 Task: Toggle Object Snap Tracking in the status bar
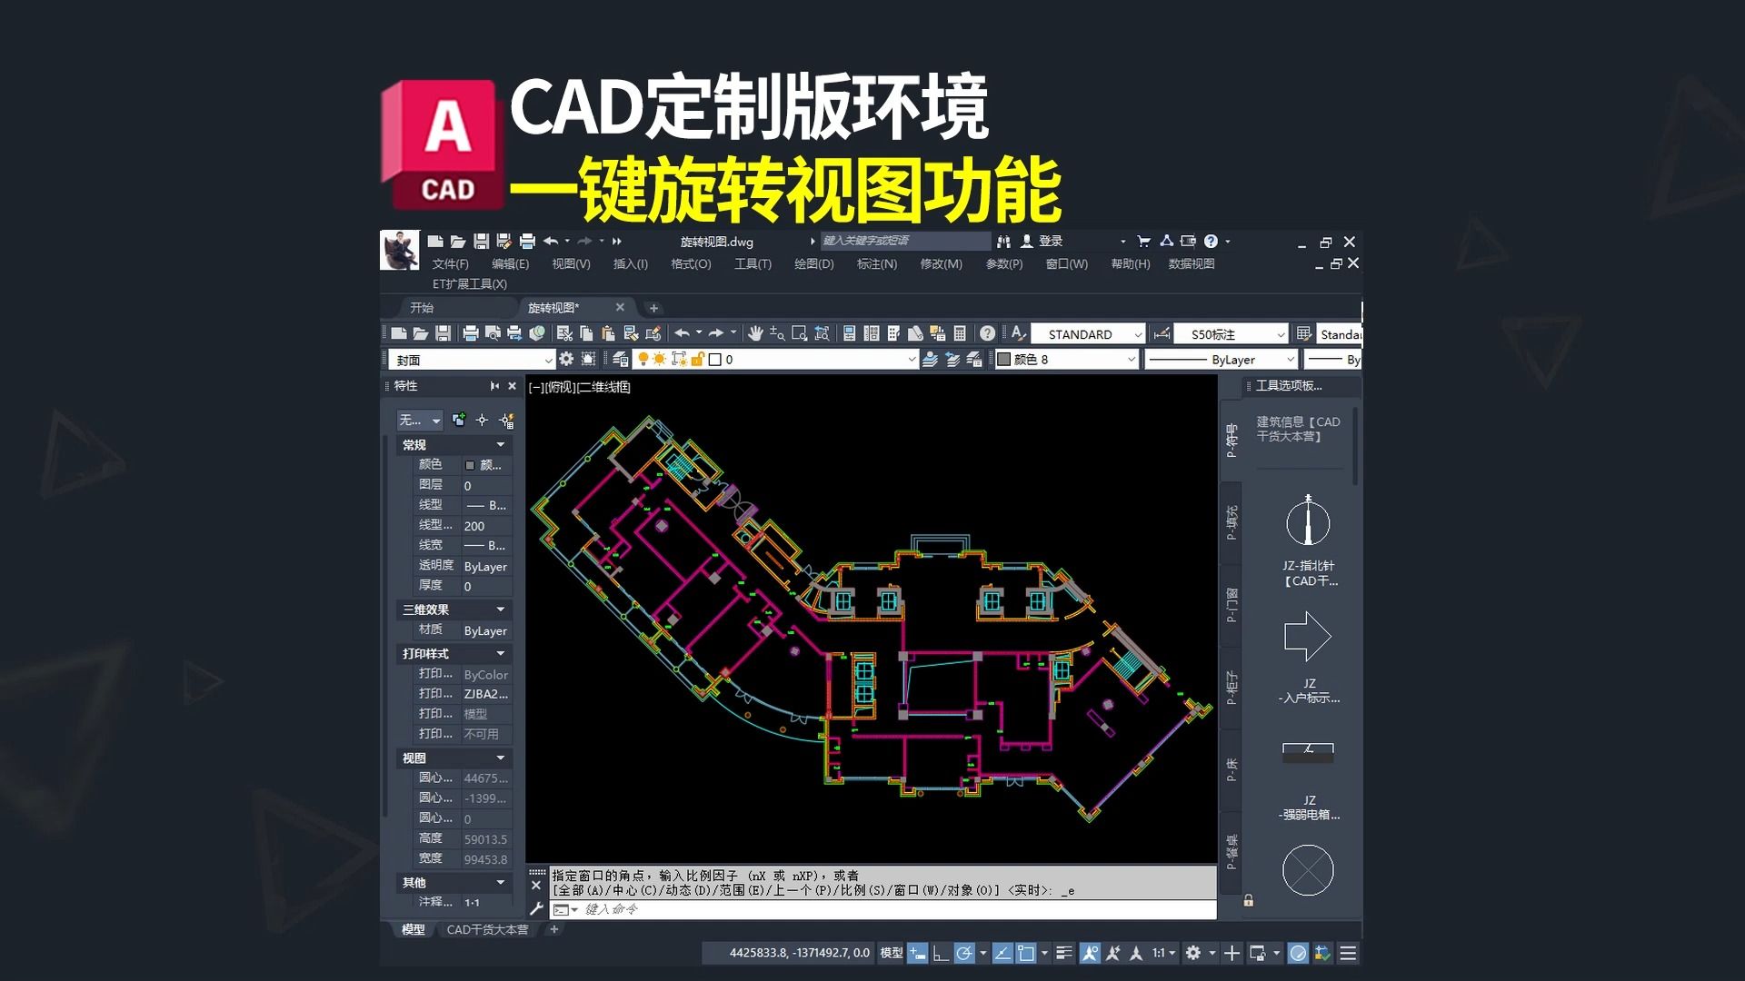coord(1002,953)
